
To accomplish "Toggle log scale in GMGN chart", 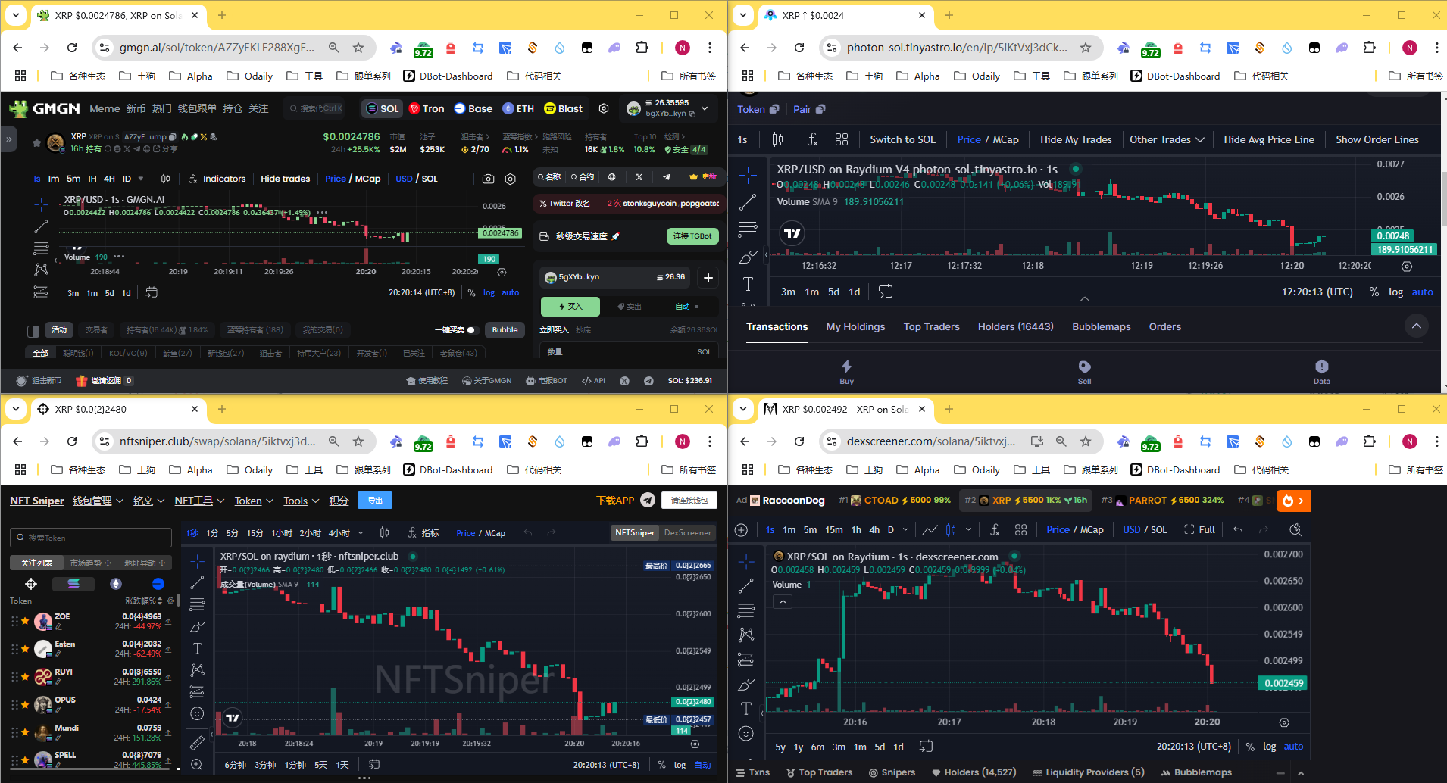I will click(489, 292).
